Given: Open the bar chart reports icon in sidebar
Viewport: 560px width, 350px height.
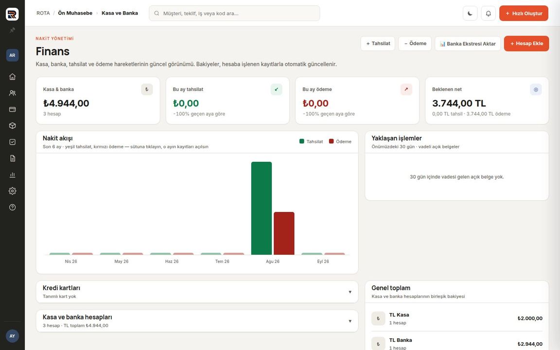Looking at the screenshot, I should click(12, 175).
